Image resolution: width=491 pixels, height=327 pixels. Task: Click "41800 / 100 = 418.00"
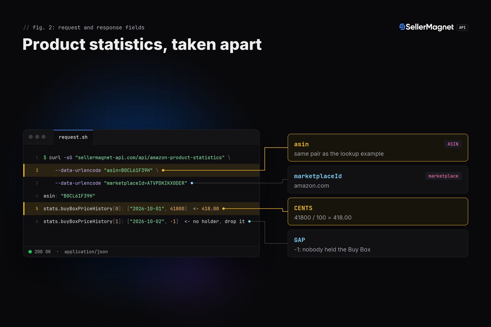(323, 217)
